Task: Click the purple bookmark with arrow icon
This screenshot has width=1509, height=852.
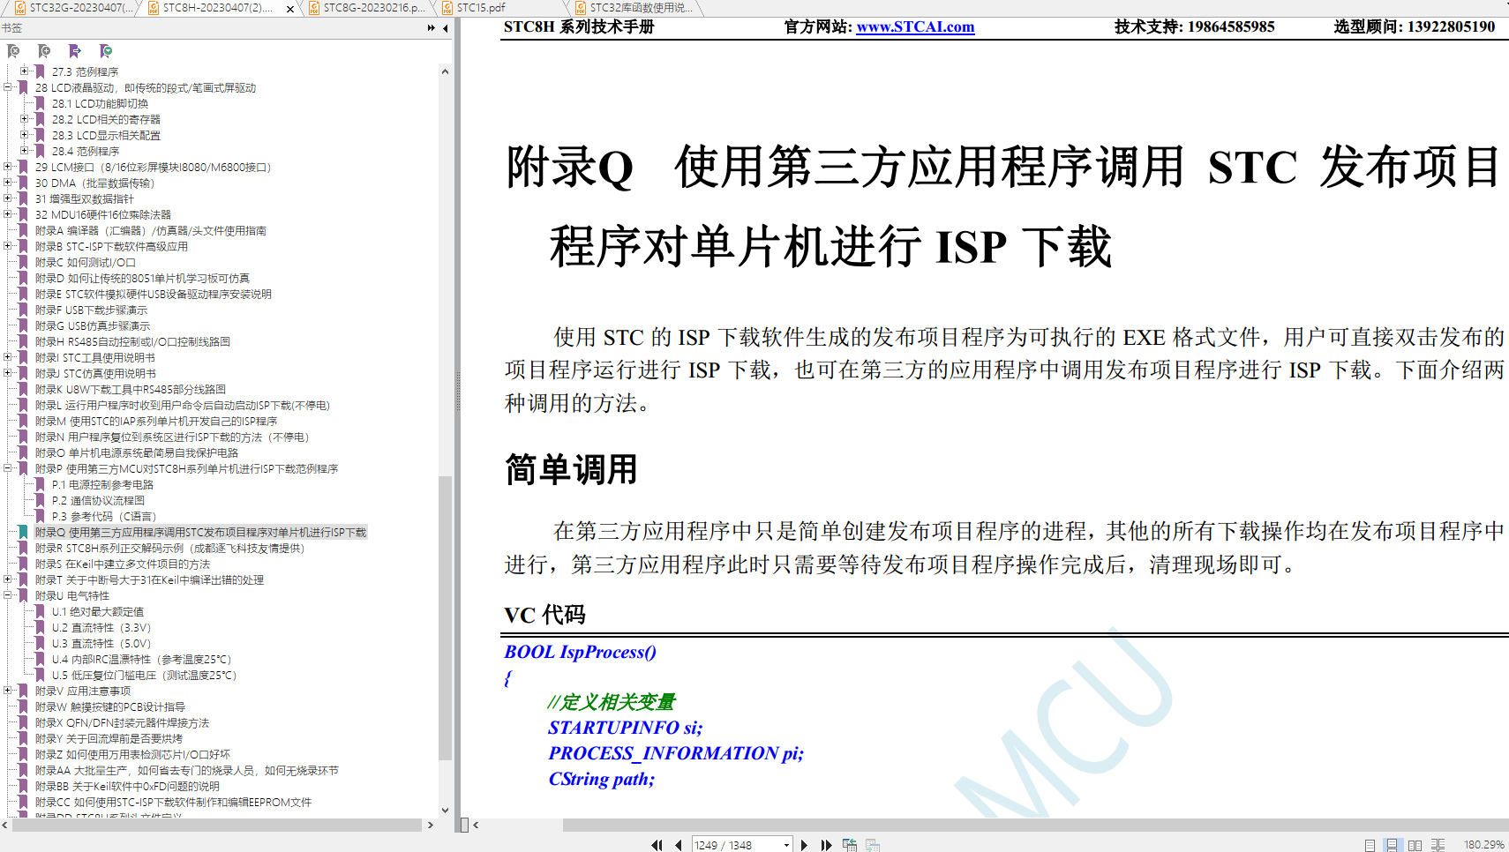Action: [x=75, y=51]
